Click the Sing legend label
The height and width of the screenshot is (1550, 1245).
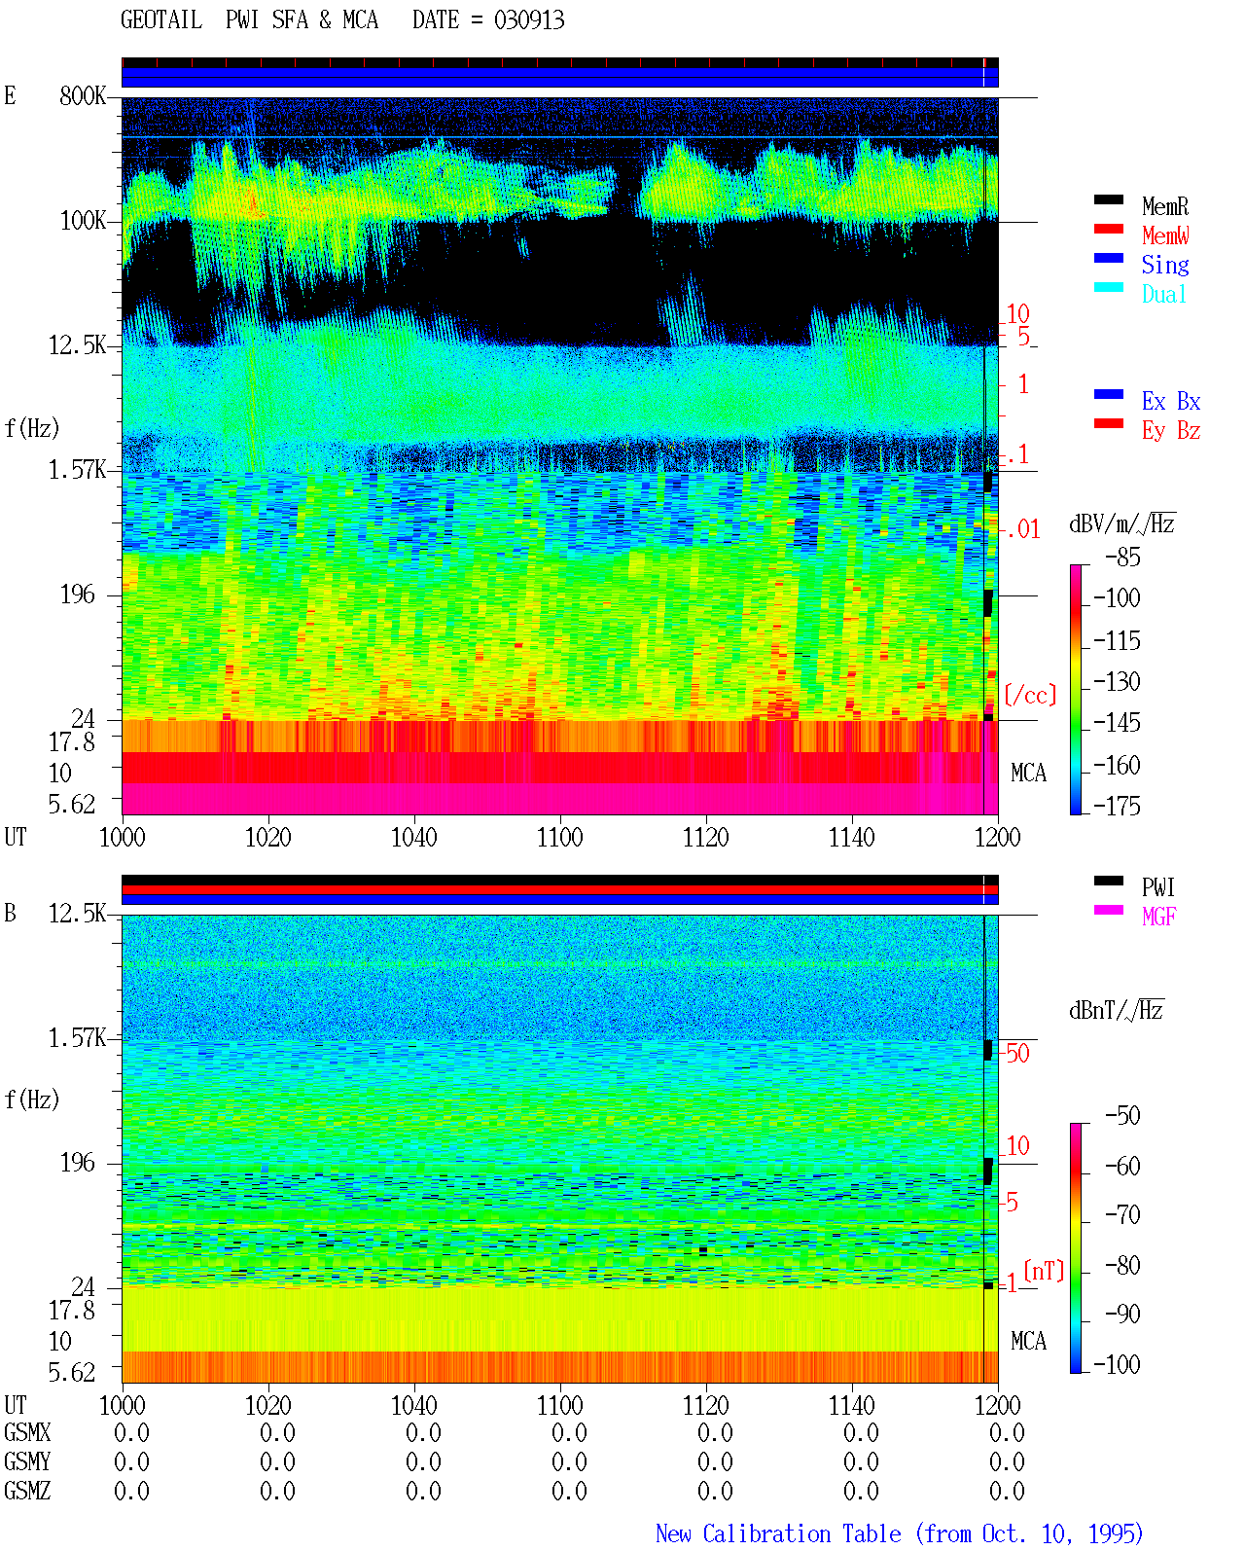click(x=1165, y=265)
